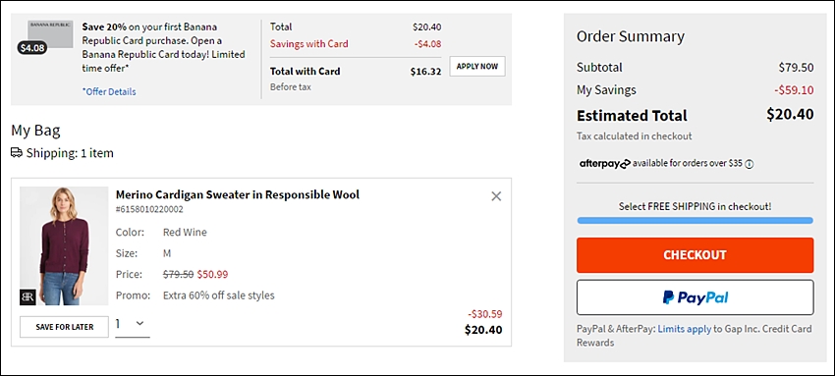Viewport: 835px width, 376px height.
Task: Click the BR logo badge on product photo
Action: click(28, 297)
